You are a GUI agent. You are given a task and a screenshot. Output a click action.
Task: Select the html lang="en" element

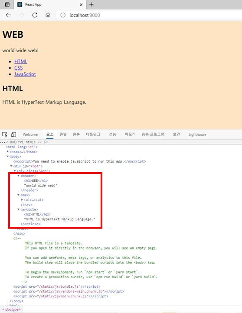click(x=22, y=147)
